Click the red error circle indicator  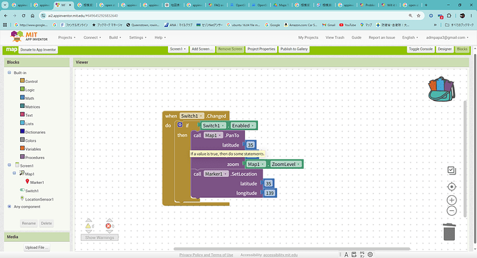pyautogui.click(x=108, y=225)
